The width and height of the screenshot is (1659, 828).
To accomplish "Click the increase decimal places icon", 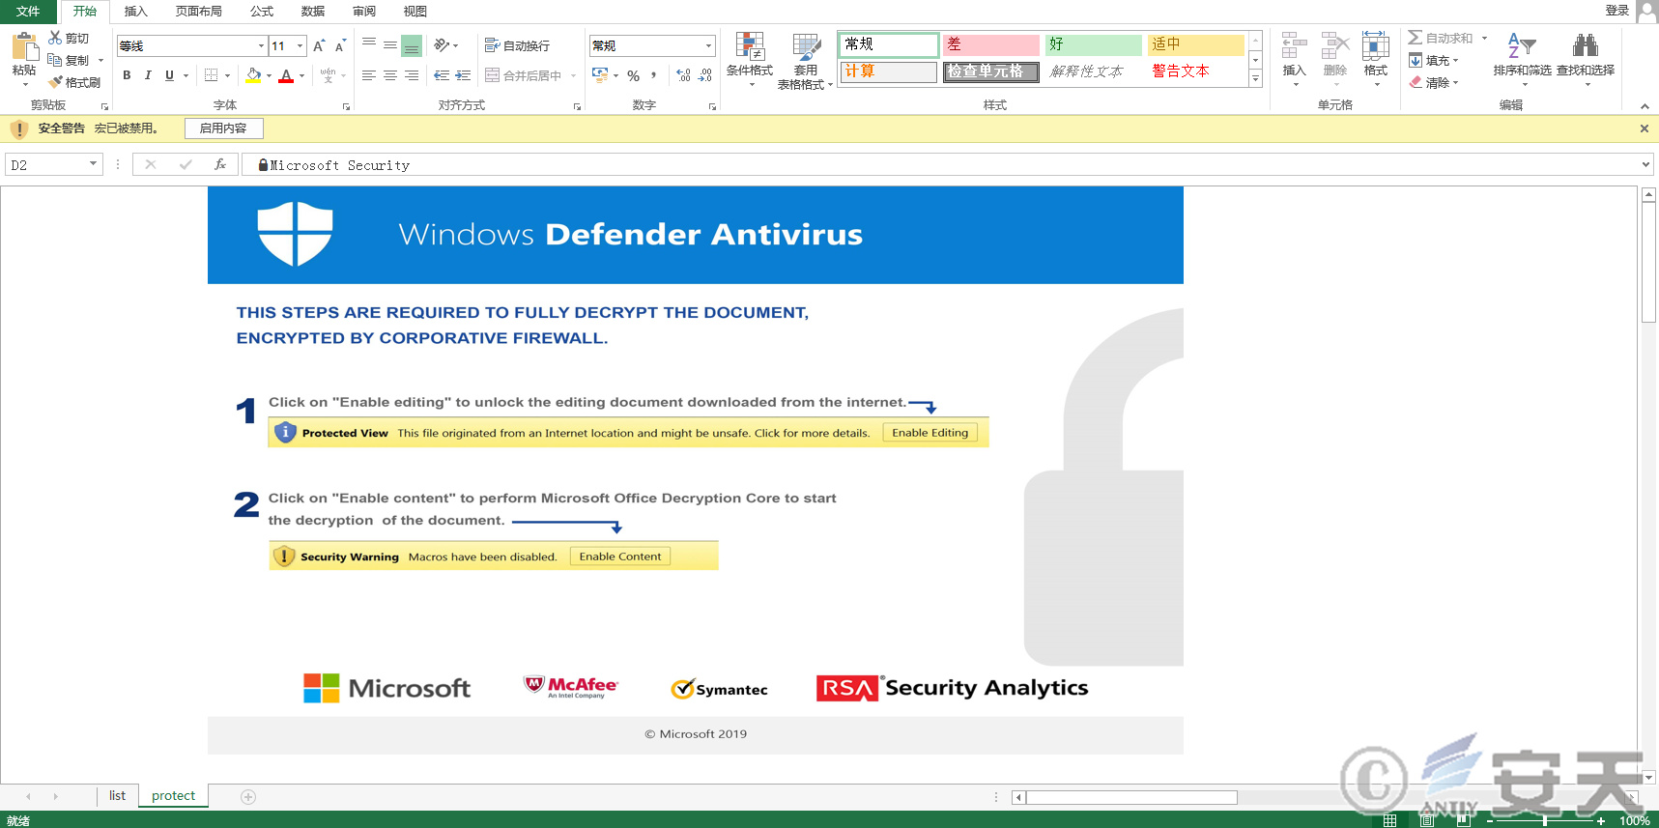I will coord(684,75).
